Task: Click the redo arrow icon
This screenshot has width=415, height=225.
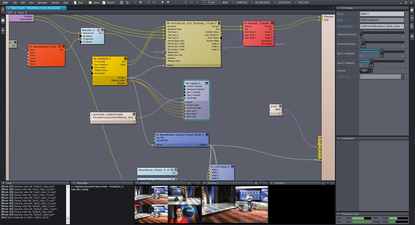Action: click(154, 2)
